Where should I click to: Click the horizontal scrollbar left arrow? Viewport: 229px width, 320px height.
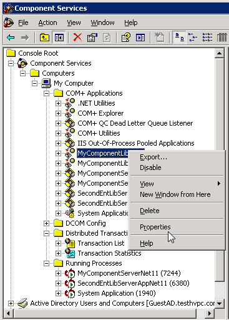click(8, 313)
